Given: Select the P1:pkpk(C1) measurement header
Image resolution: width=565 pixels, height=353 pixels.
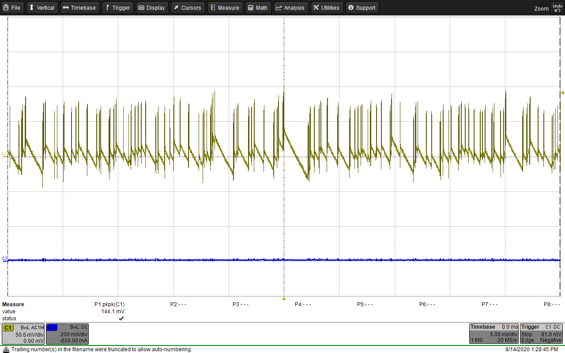Looking at the screenshot, I should pyautogui.click(x=109, y=304).
